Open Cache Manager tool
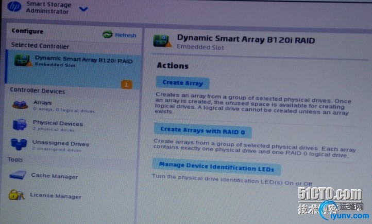This screenshot has width=372, height=224. (x=54, y=176)
